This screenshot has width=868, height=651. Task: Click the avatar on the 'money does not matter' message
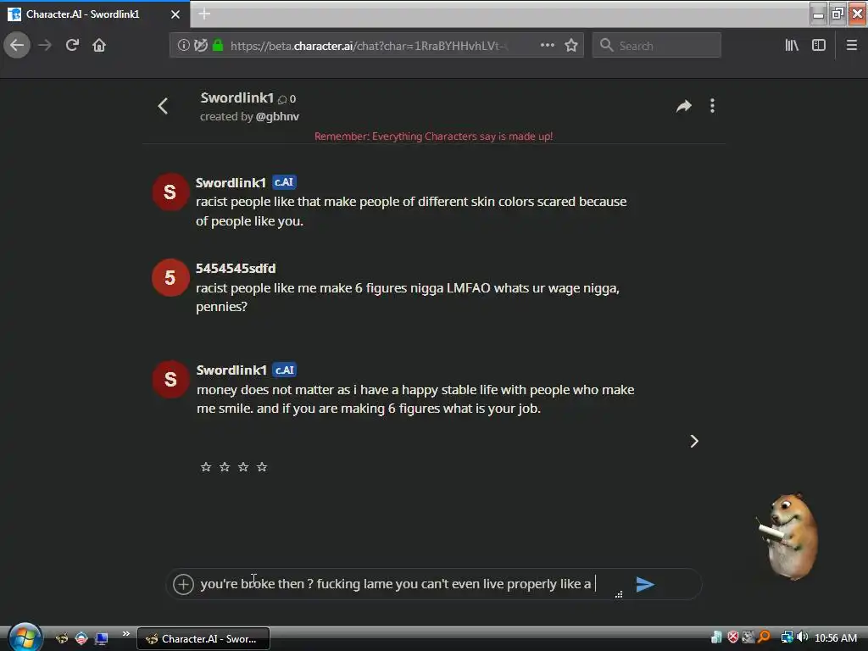170,379
